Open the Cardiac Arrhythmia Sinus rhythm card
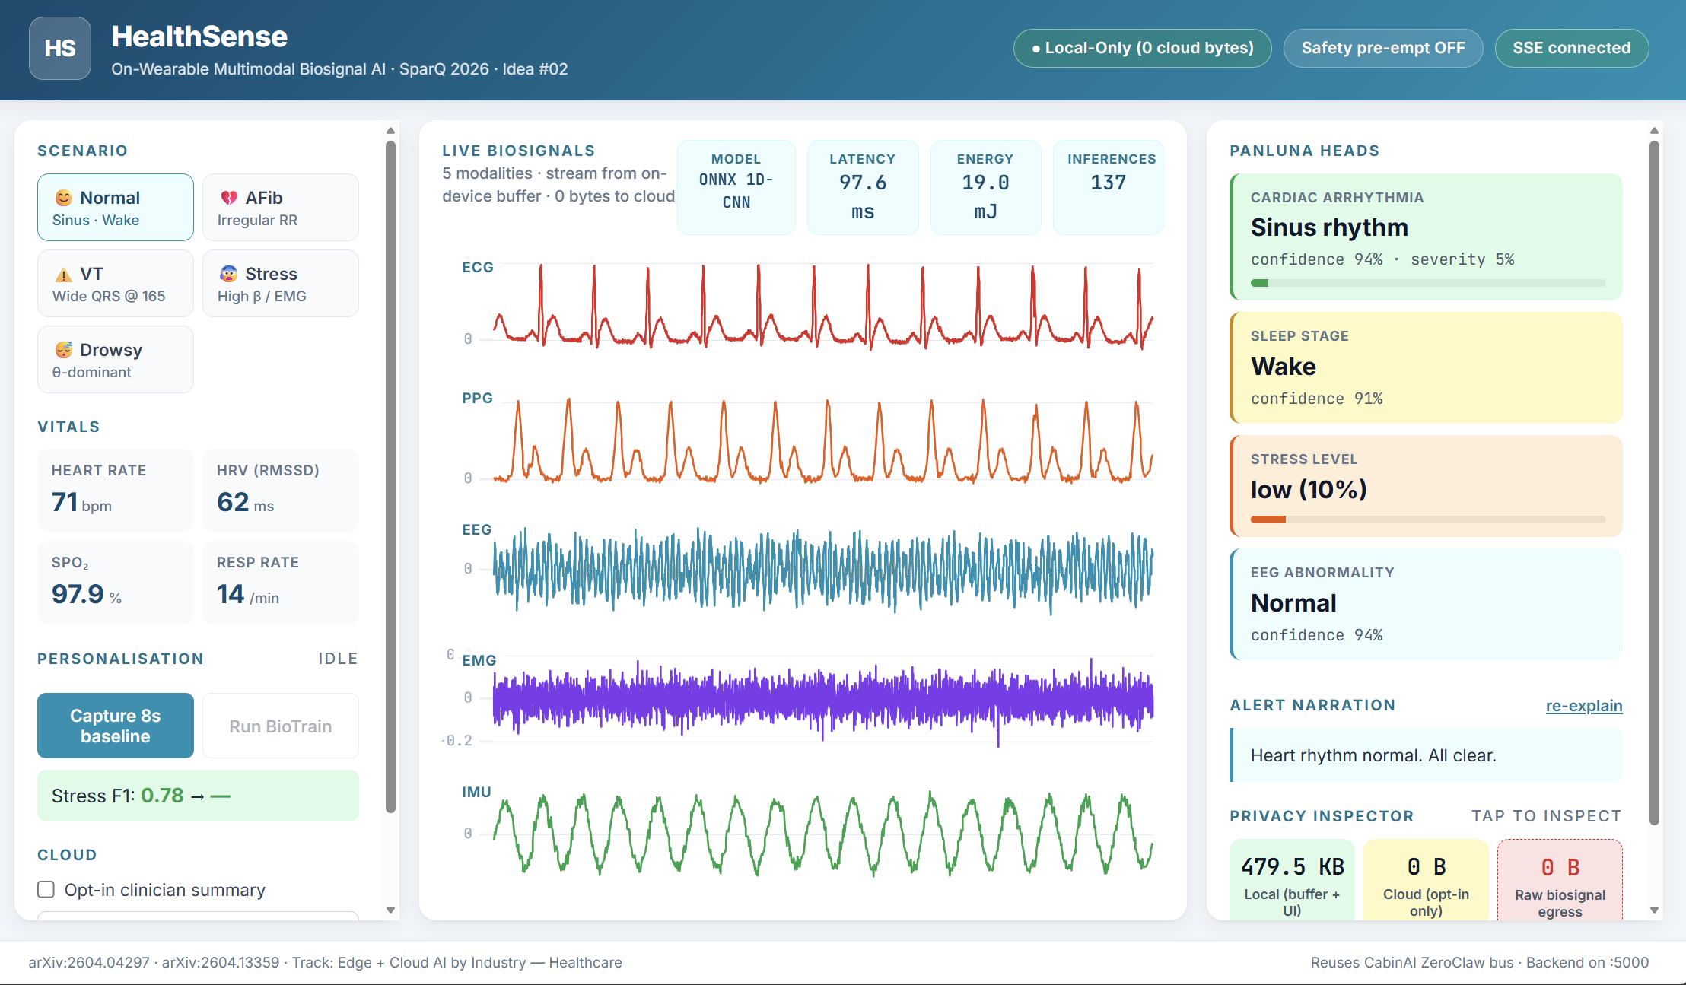Screen dimensions: 1686x985 pos(1427,237)
